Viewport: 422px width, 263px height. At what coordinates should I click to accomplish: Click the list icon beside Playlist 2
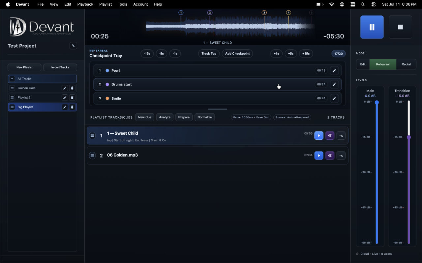click(x=12, y=98)
